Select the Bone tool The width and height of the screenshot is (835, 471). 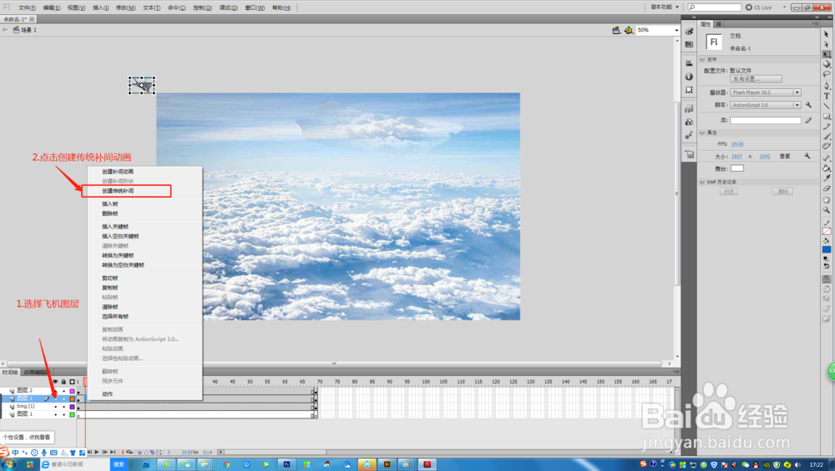[827, 158]
